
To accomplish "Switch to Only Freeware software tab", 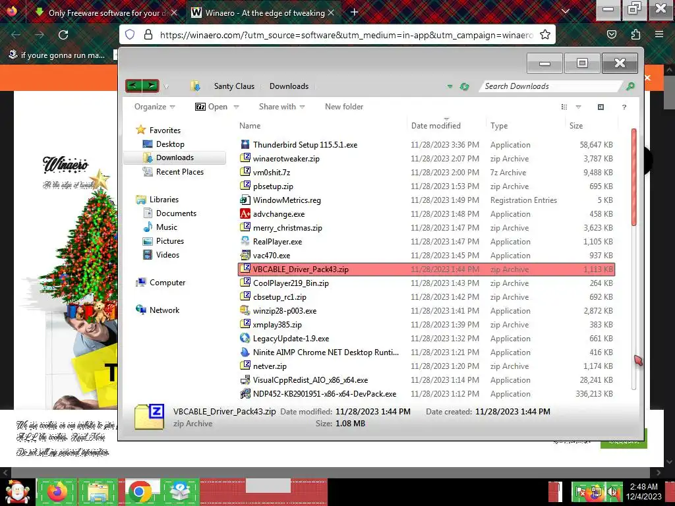I will coord(105,13).
